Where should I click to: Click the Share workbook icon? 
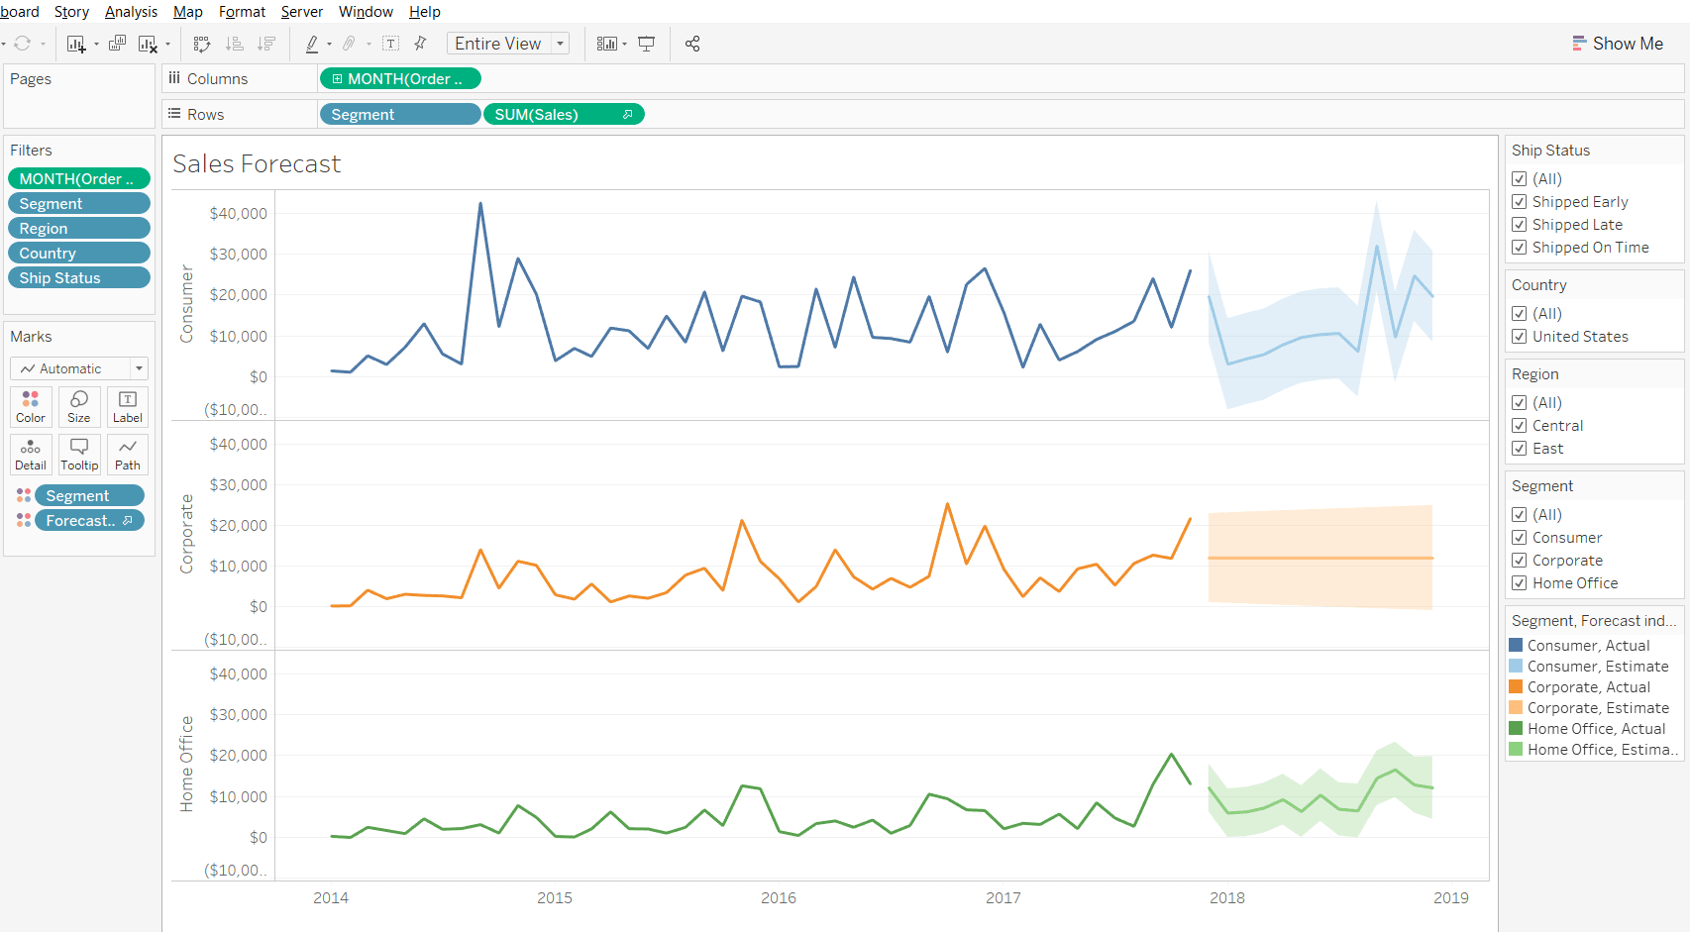(692, 44)
